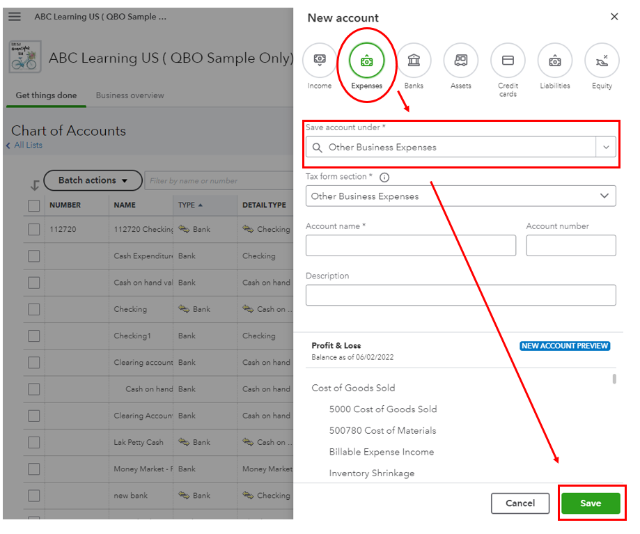Tick checkbox for Money Market row
This screenshot has width=640, height=534.
click(34, 469)
